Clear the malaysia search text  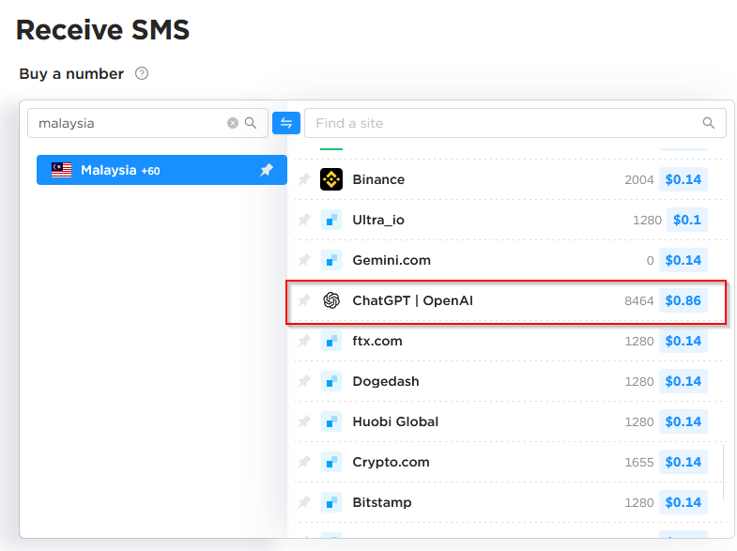pyautogui.click(x=233, y=123)
